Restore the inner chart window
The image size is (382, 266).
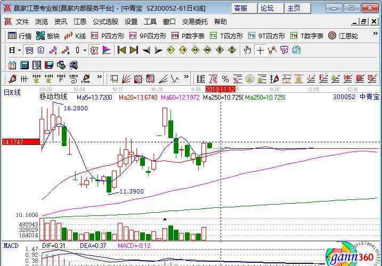[363, 22]
